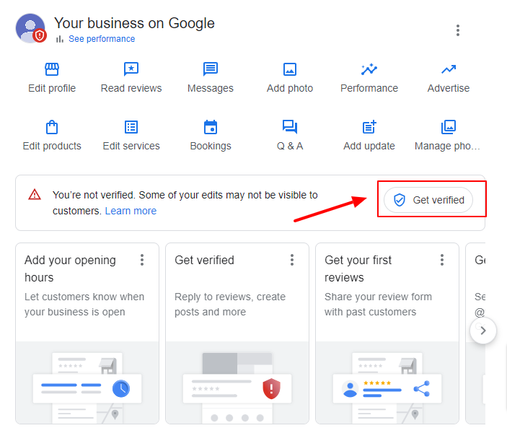This screenshot has width=507, height=428.
Task: Open options menu on Get your first reviews card
Action: tap(442, 260)
